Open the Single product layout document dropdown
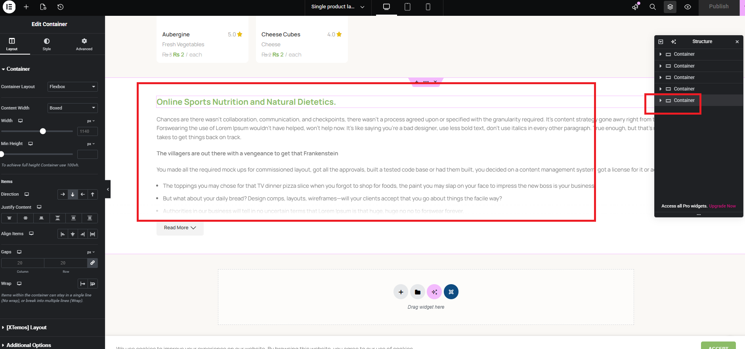This screenshot has width=745, height=349. (338, 7)
